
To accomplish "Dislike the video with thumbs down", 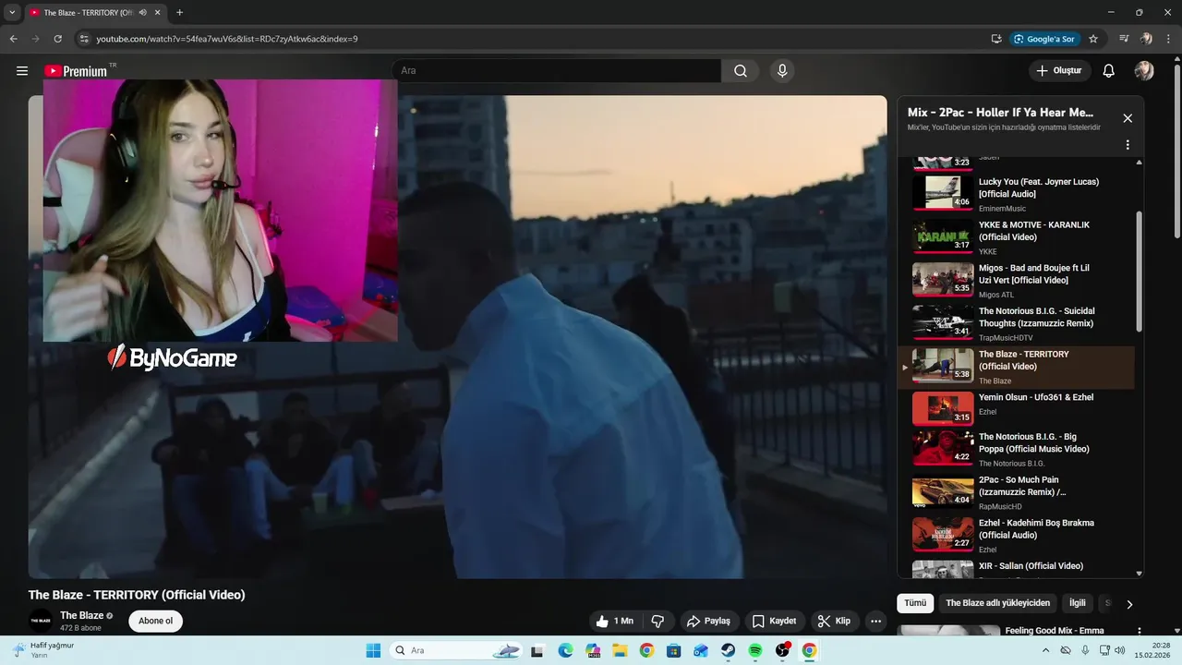I will [658, 622].
